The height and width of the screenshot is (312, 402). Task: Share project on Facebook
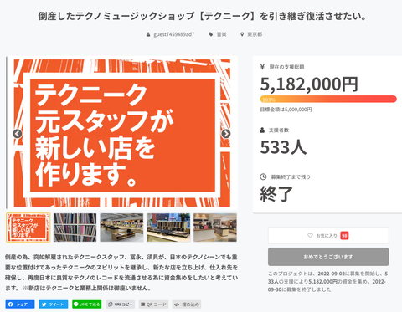coord(20,304)
